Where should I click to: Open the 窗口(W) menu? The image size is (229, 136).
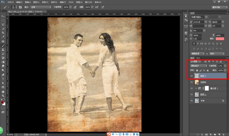click(88, 2)
